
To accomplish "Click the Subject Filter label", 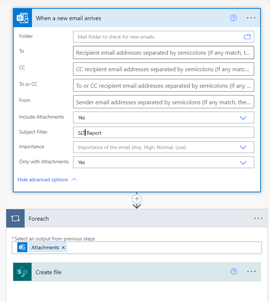I will 33,132.
